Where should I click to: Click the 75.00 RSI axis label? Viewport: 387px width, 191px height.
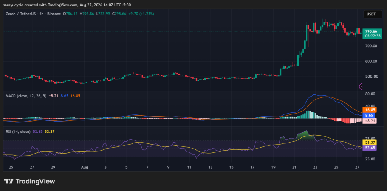coord(370,139)
